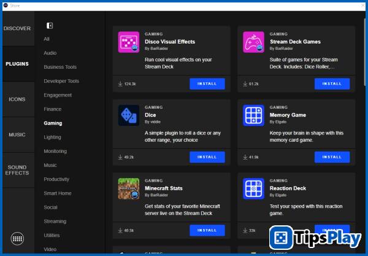The width and height of the screenshot is (368, 256).
Task: Click the Store app icon in title bar
Action: pos(6,6)
